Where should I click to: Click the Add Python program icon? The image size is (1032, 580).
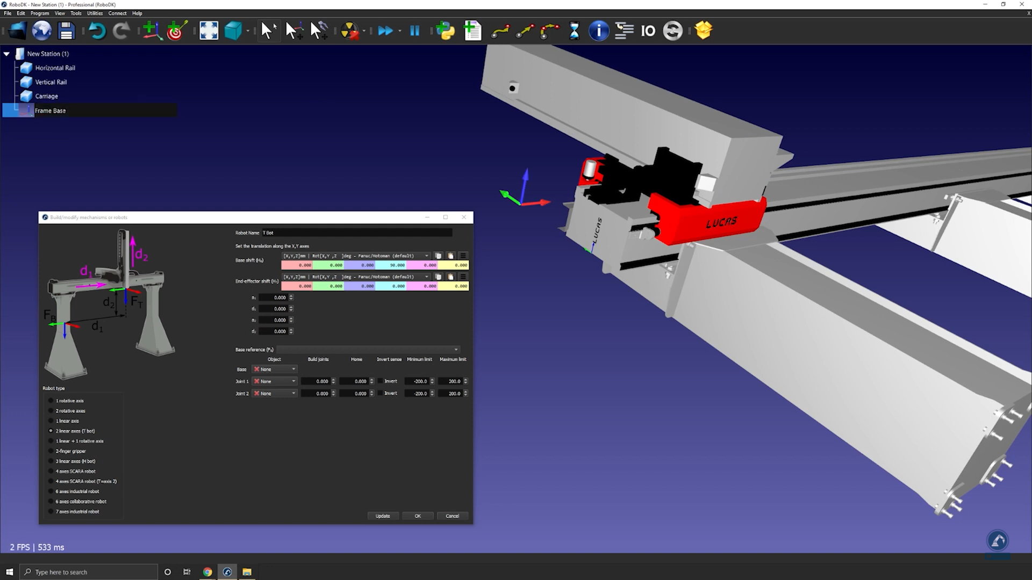click(x=445, y=31)
